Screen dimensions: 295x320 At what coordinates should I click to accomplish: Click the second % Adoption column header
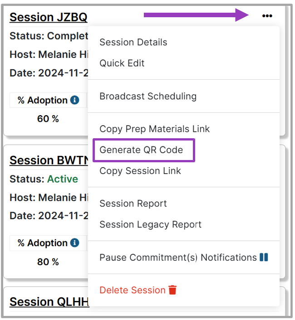[48, 243]
